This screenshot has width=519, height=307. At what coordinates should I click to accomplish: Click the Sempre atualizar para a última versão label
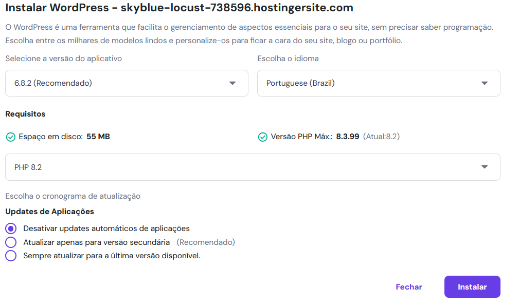112,256
